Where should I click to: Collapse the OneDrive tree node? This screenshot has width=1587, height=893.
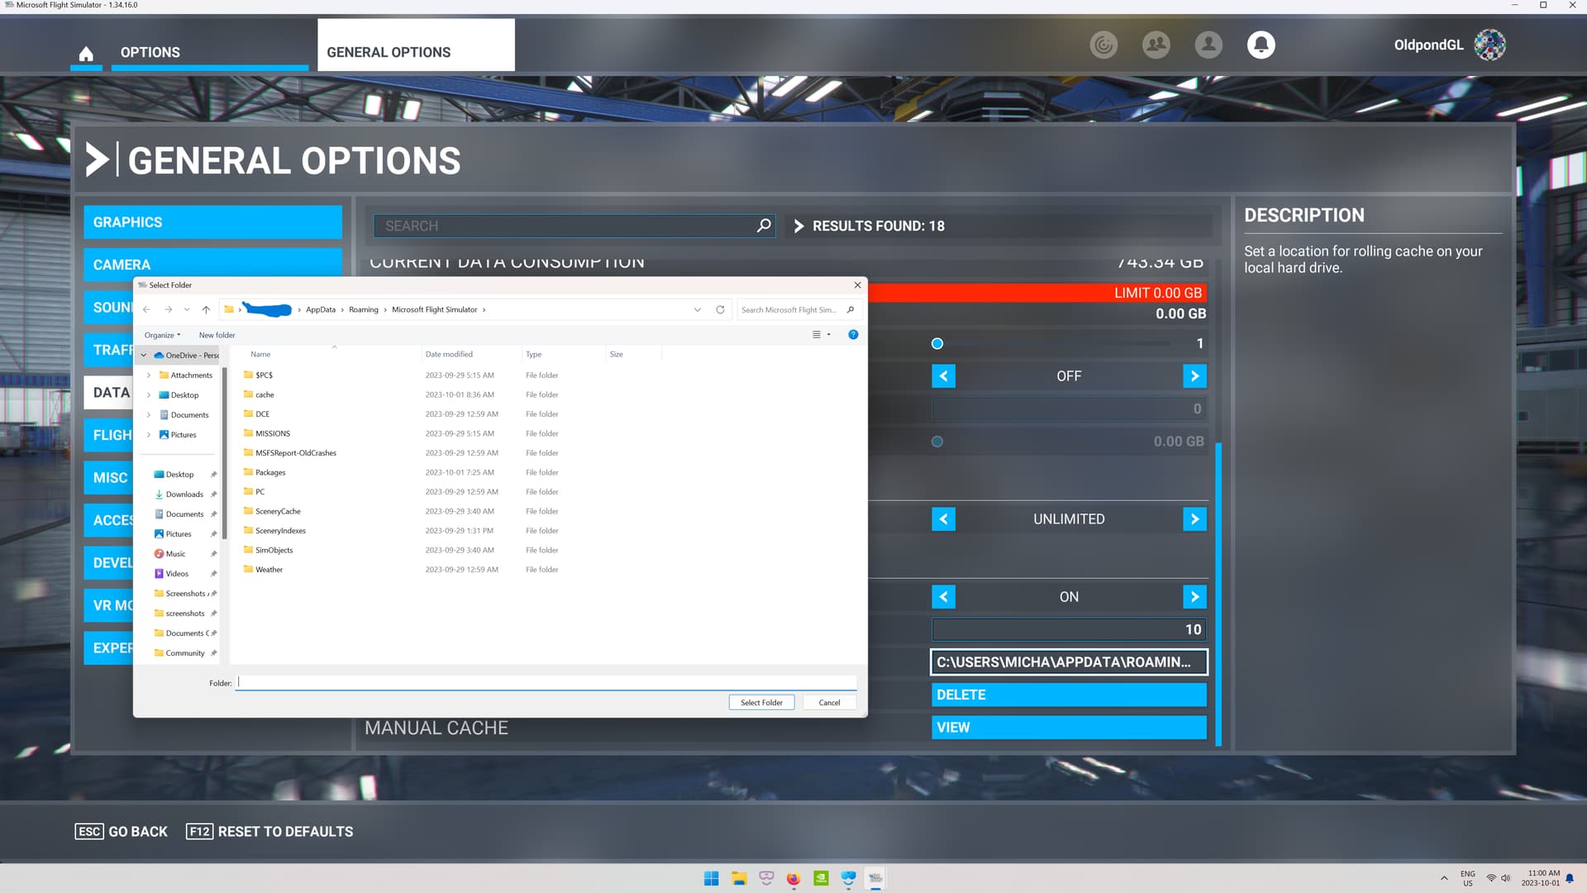(144, 356)
